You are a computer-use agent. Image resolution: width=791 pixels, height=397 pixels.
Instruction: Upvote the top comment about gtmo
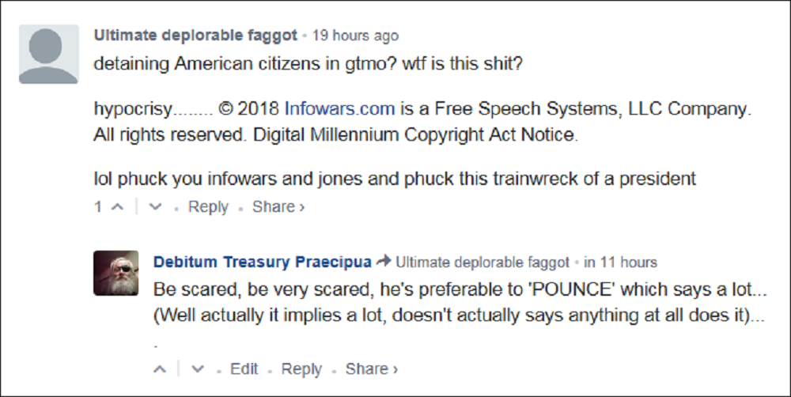(x=118, y=207)
